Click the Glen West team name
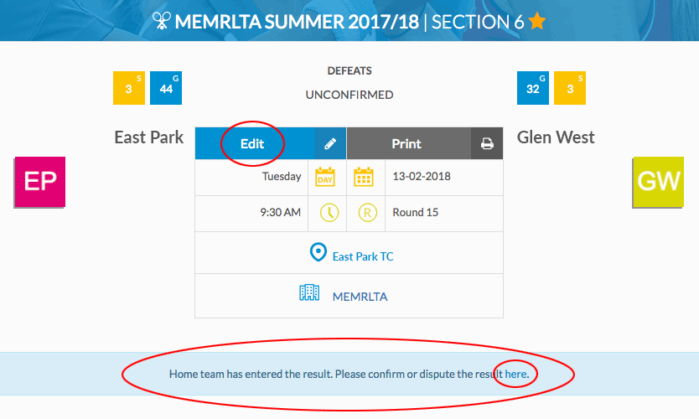The height and width of the screenshot is (419, 699). tap(556, 137)
